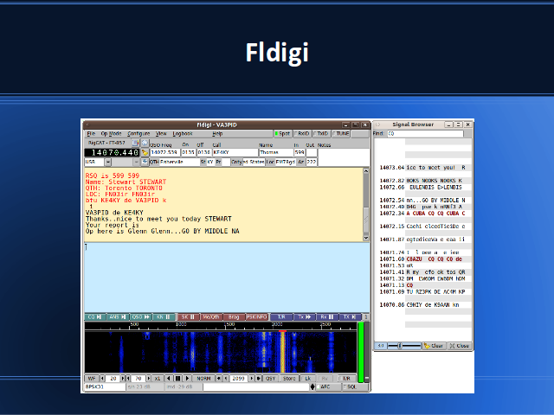Open the QRZ lookup notebook icon
Screen dimensions: 554x415
tap(136, 143)
